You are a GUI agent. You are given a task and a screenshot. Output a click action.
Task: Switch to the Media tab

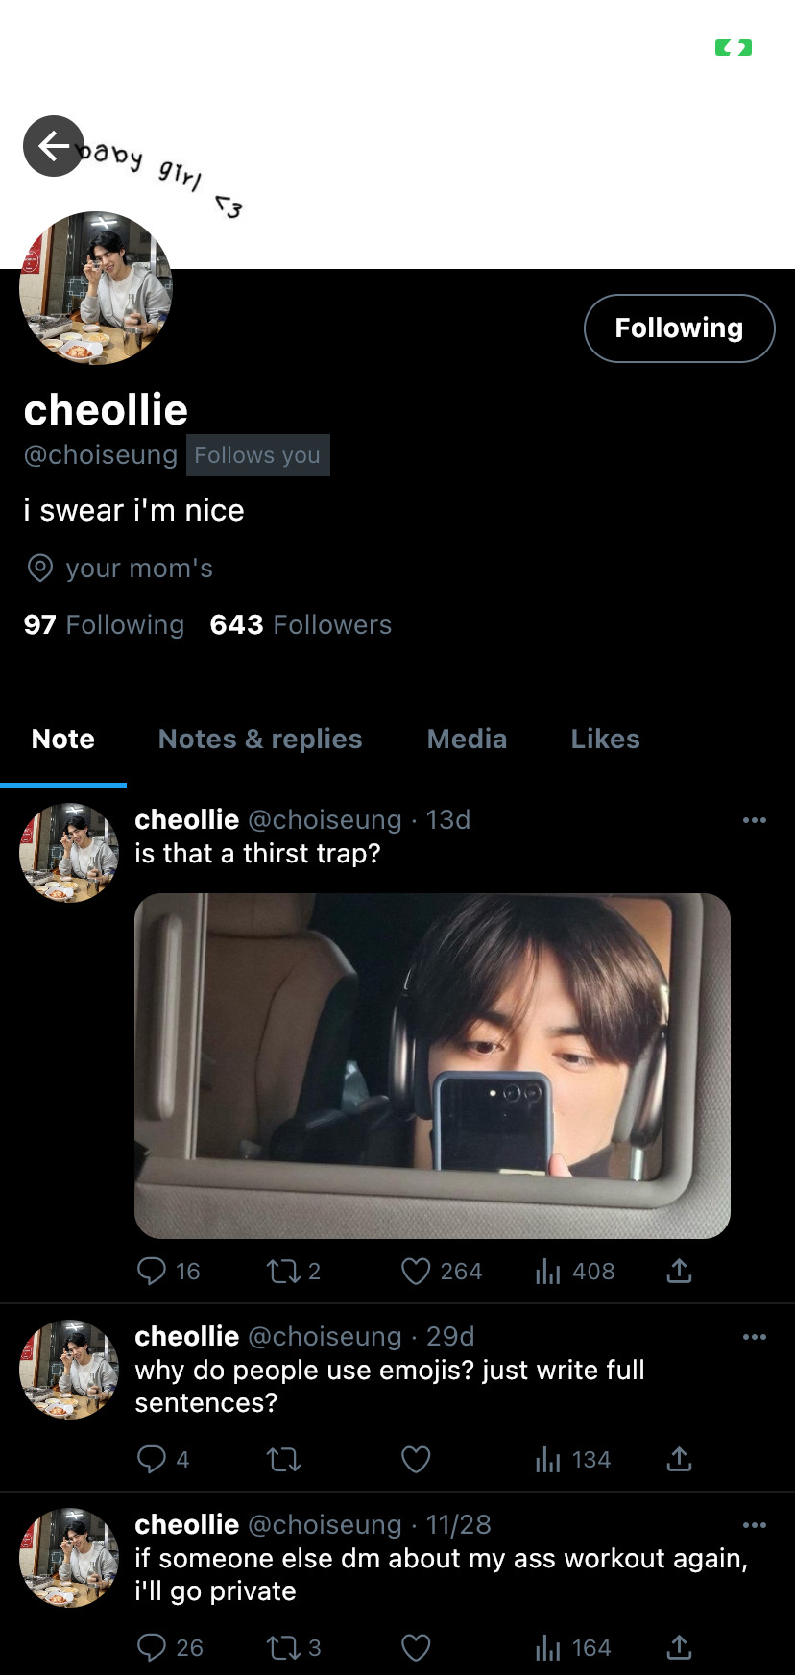(467, 739)
